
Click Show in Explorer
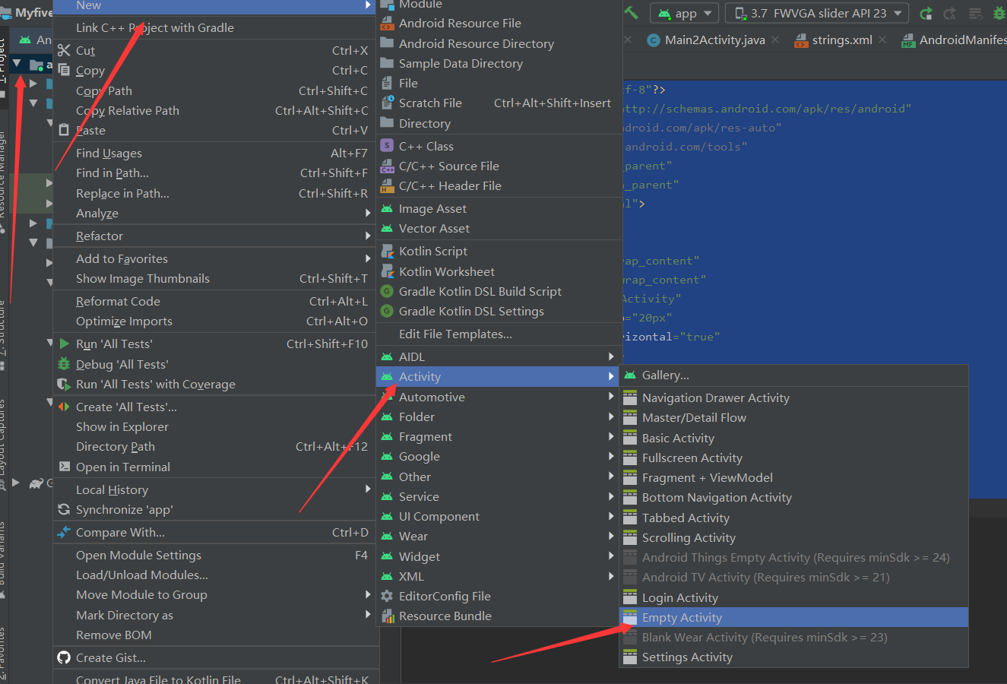click(216, 426)
